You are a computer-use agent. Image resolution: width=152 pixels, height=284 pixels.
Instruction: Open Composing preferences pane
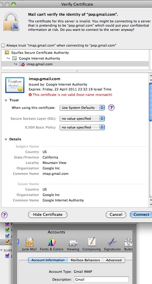coord(92,244)
